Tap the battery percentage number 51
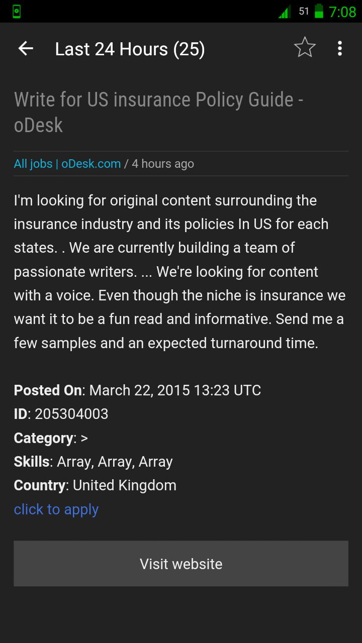Viewport: 362px width, 643px height. point(304,11)
